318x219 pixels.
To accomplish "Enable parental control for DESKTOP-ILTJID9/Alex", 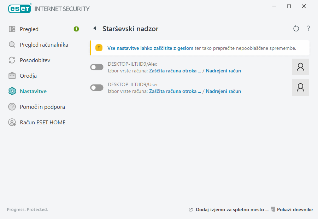I will [96, 67].
